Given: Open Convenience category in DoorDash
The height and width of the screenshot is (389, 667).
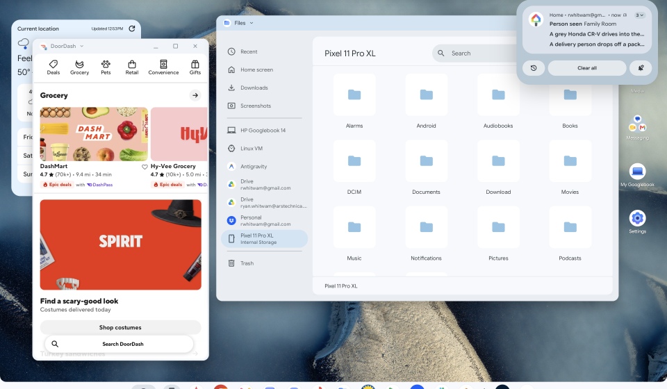Looking at the screenshot, I should 163,67.
